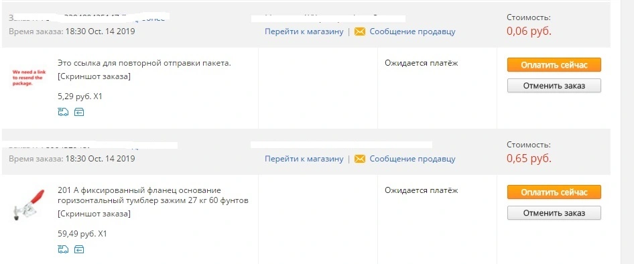Click the return box icon under toggle clamp item
This screenshot has height=264, width=634.
click(x=79, y=249)
